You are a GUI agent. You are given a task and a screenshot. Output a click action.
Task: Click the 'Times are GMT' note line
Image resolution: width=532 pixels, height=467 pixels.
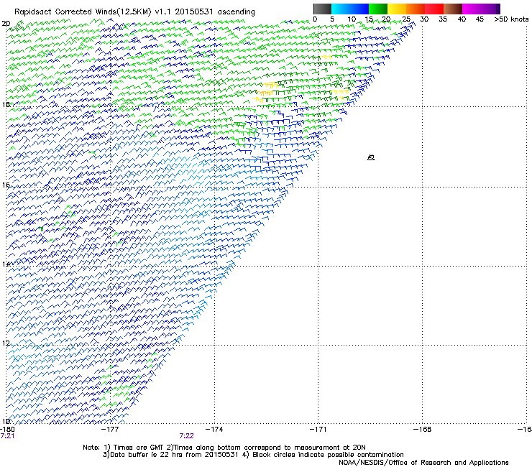(224, 448)
